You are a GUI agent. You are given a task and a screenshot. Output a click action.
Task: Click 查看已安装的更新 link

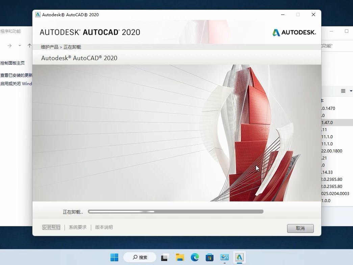(x=16, y=75)
